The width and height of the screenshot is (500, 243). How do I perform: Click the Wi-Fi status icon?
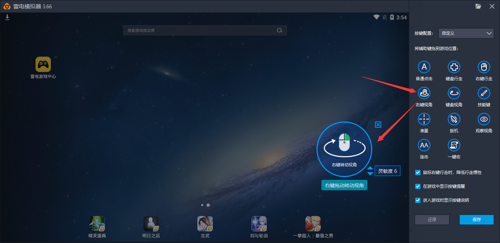[x=376, y=17]
